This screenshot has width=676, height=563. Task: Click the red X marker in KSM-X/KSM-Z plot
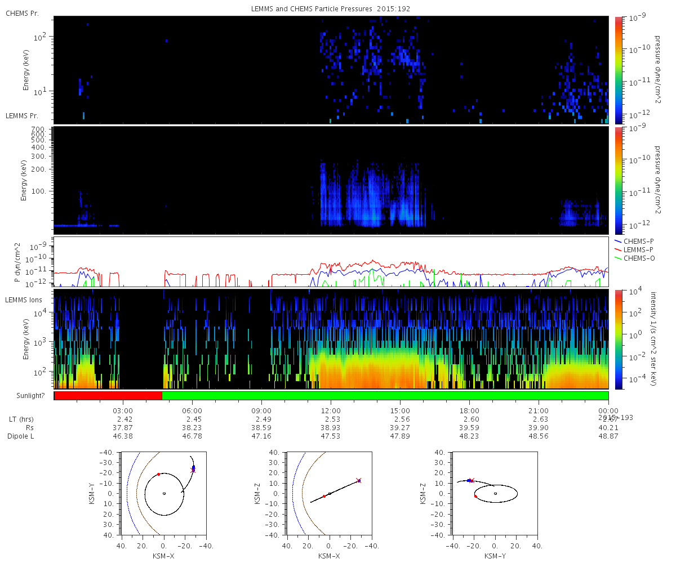pyautogui.click(x=358, y=480)
